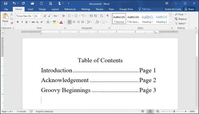Apply the Heading 1 style

point(147,19)
